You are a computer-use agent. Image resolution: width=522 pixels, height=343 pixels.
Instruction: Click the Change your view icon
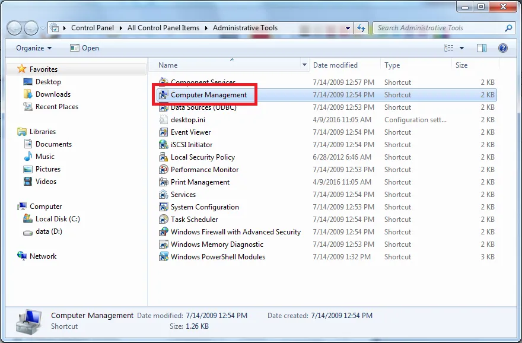coord(449,48)
